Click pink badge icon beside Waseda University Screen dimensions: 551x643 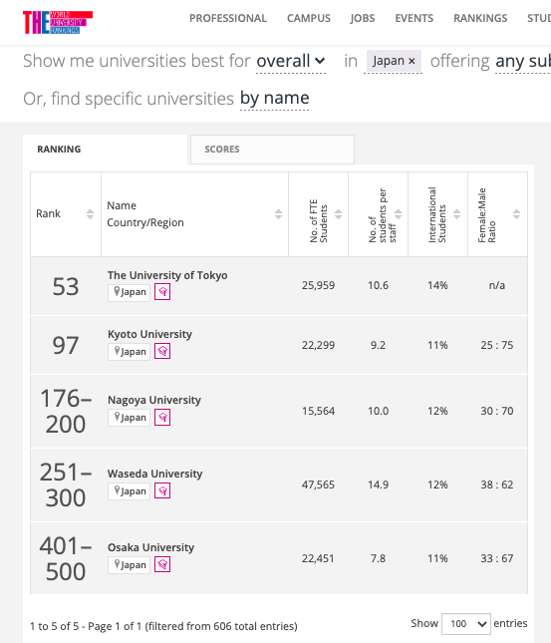coord(162,490)
